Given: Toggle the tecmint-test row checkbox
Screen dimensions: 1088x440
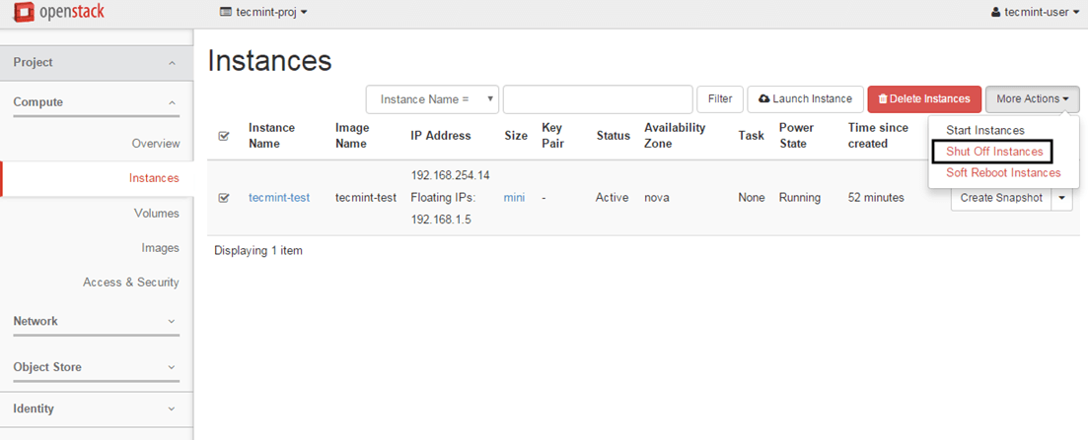Looking at the screenshot, I should pyautogui.click(x=224, y=198).
